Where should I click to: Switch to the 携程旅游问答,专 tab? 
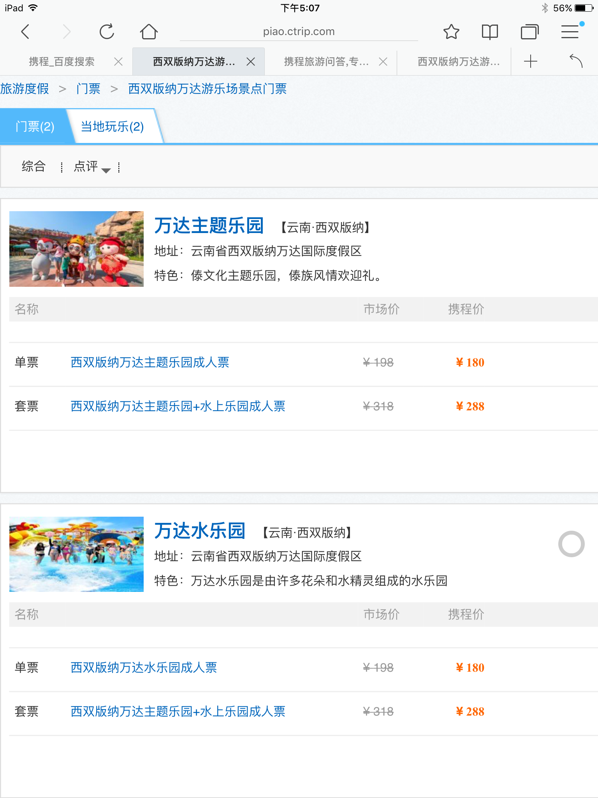click(326, 62)
